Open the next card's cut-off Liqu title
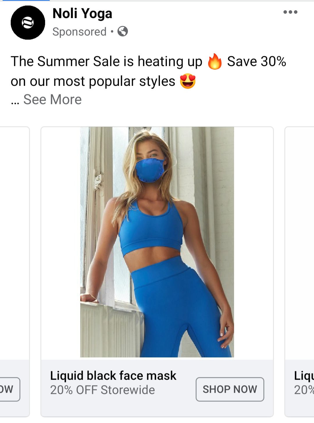This screenshot has height=423, width=314. 304,376
